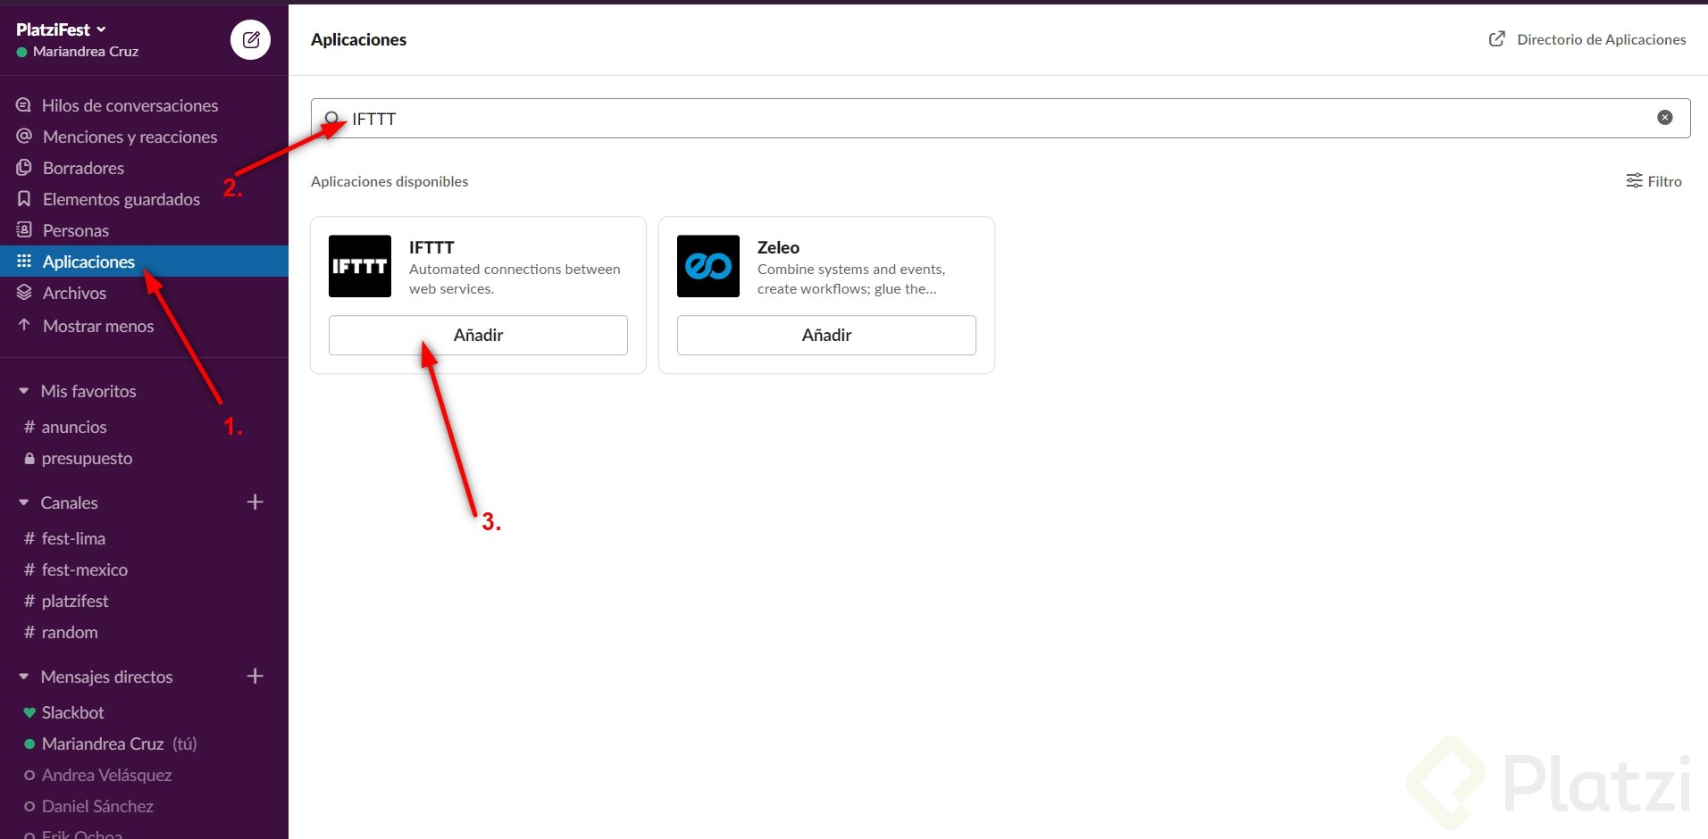Add the Zeleo app with Añadir
Viewport: 1708px width, 839px height.
click(x=826, y=335)
